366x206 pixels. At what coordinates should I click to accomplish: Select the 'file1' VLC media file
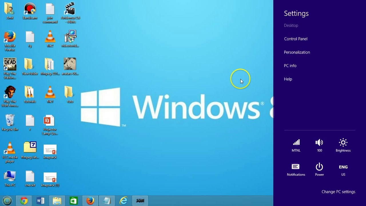[50, 95]
